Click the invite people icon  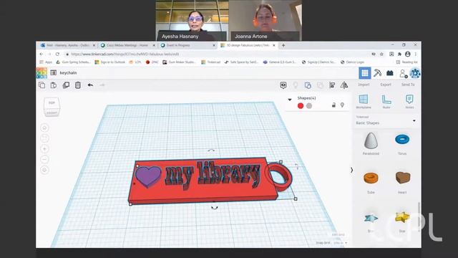[x=403, y=73]
